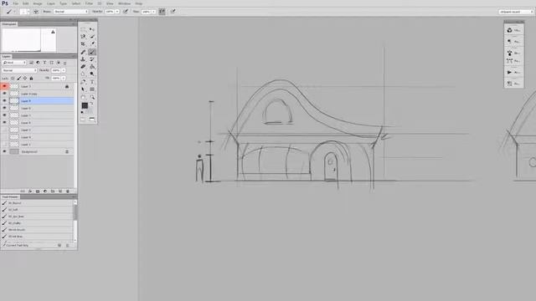
Task: Toggle visibility of the highlighted selected layer
Action: (4, 100)
